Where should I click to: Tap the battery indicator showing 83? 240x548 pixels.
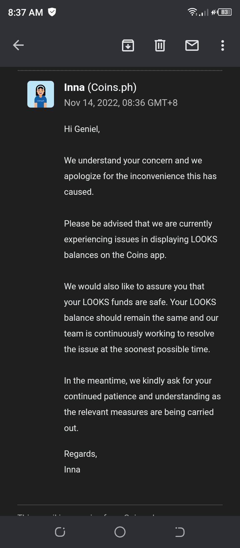(x=225, y=12)
